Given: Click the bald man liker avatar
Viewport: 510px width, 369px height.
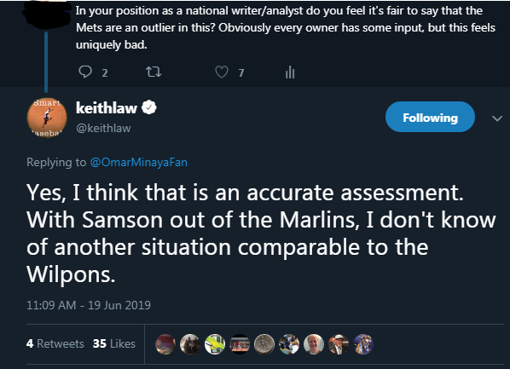Looking at the screenshot, I should 314,344.
